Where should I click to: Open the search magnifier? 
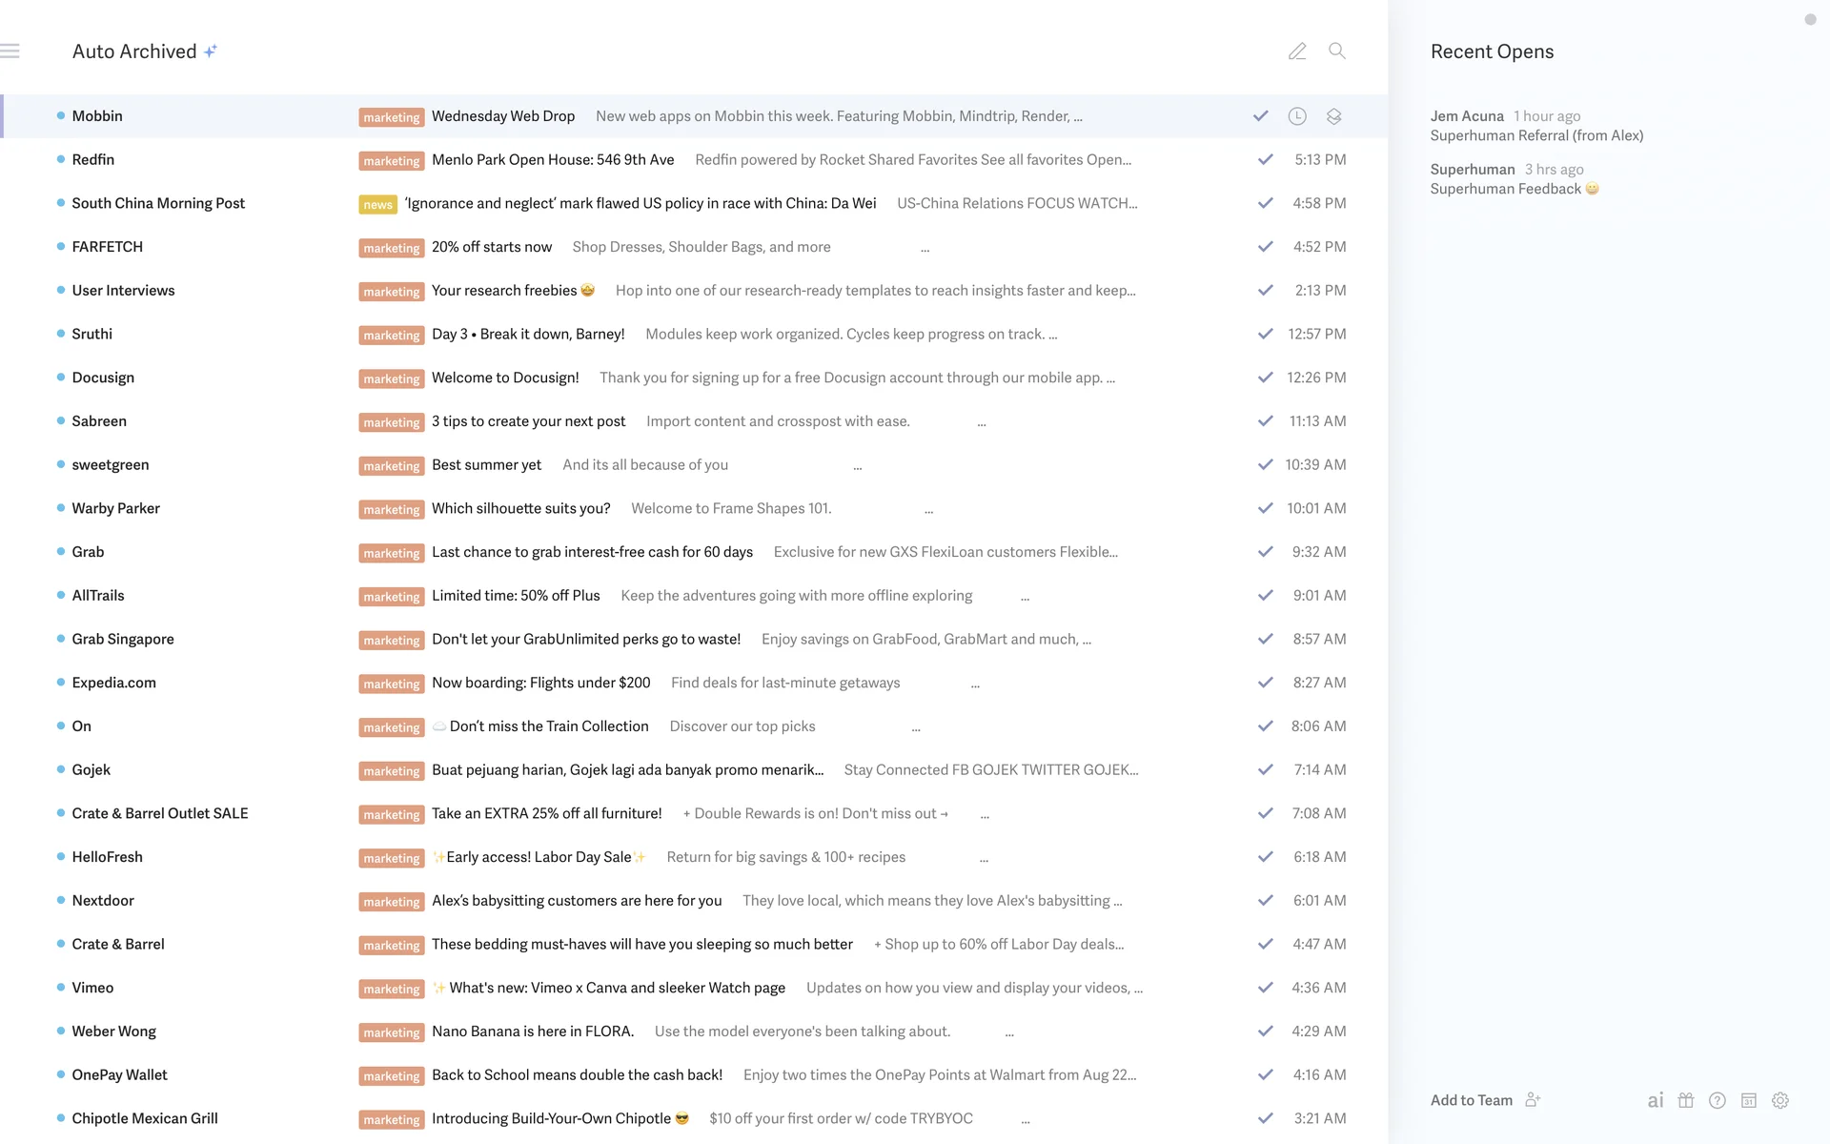pyautogui.click(x=1337, y=51)
